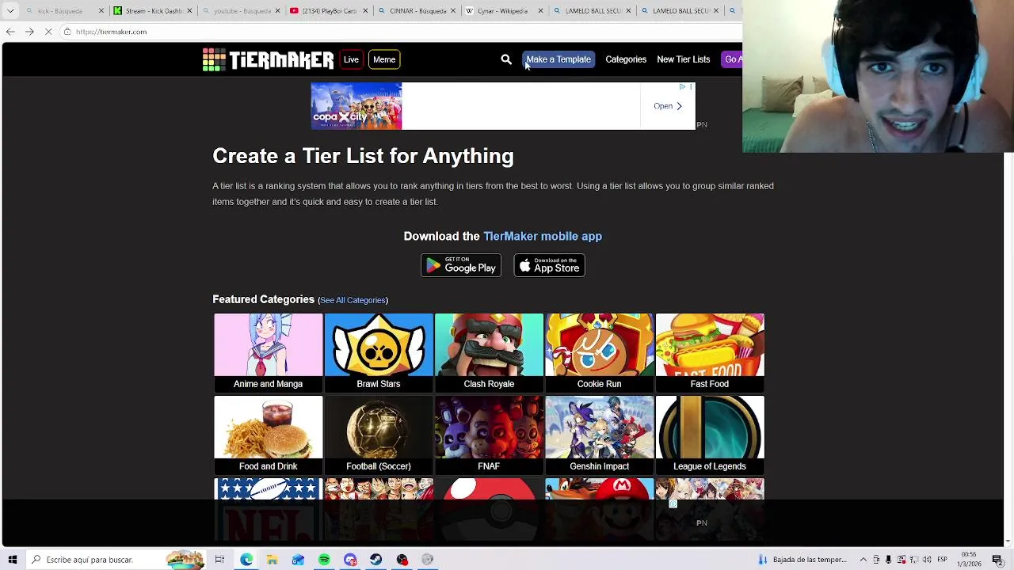Open the Anime and Manga category thumbnail
This screenshot has width=1014, height=570.
(x=268, y=352)
